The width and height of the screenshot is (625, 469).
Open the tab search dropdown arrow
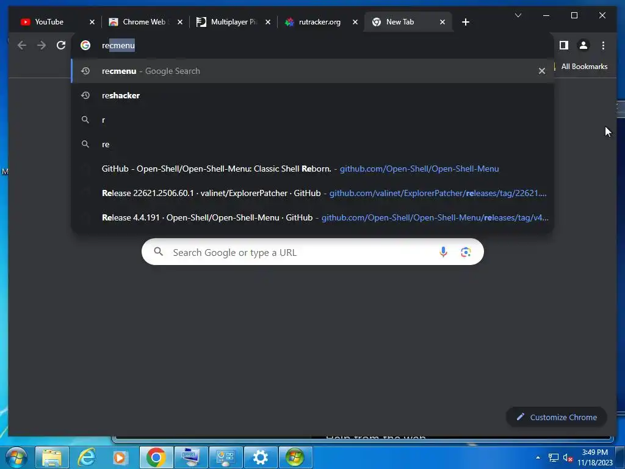point(518,15)
